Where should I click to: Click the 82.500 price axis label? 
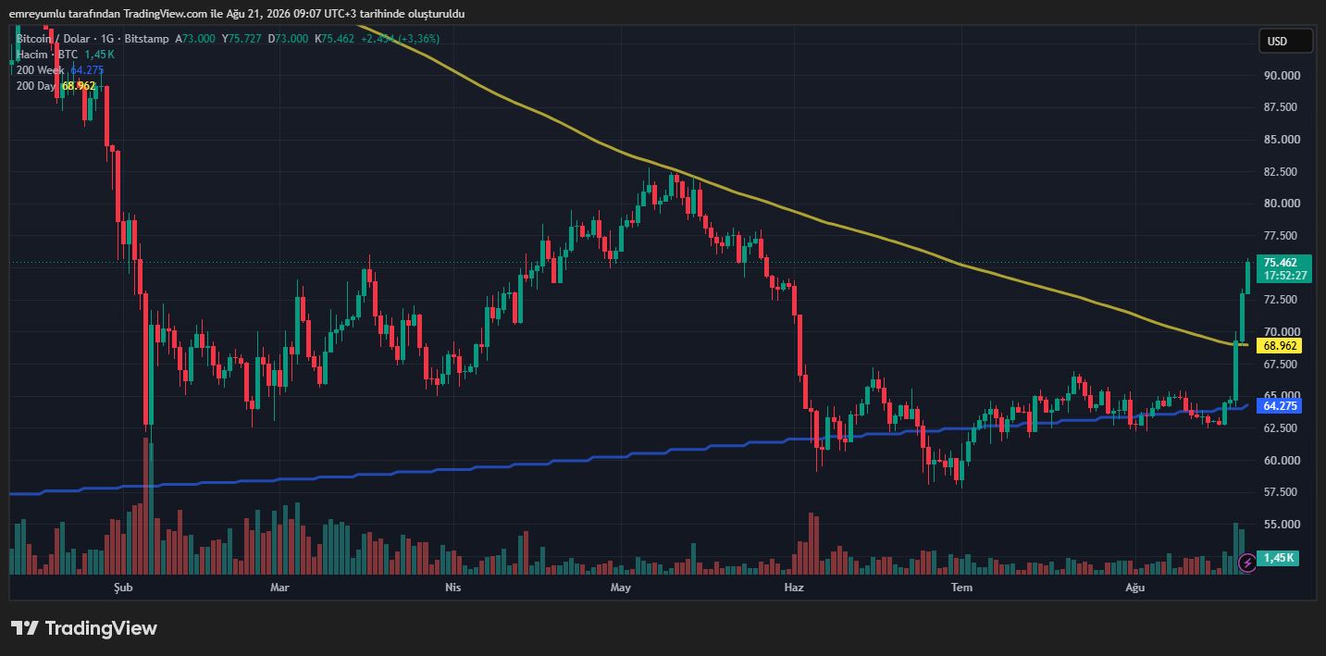click(x=1282, y=172)
